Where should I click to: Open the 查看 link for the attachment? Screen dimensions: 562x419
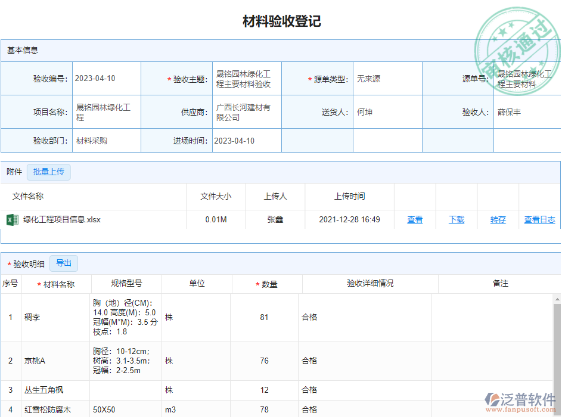(x=415, y=219)
